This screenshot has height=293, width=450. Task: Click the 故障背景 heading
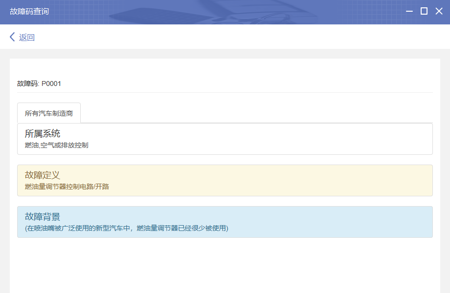[43, 216]
